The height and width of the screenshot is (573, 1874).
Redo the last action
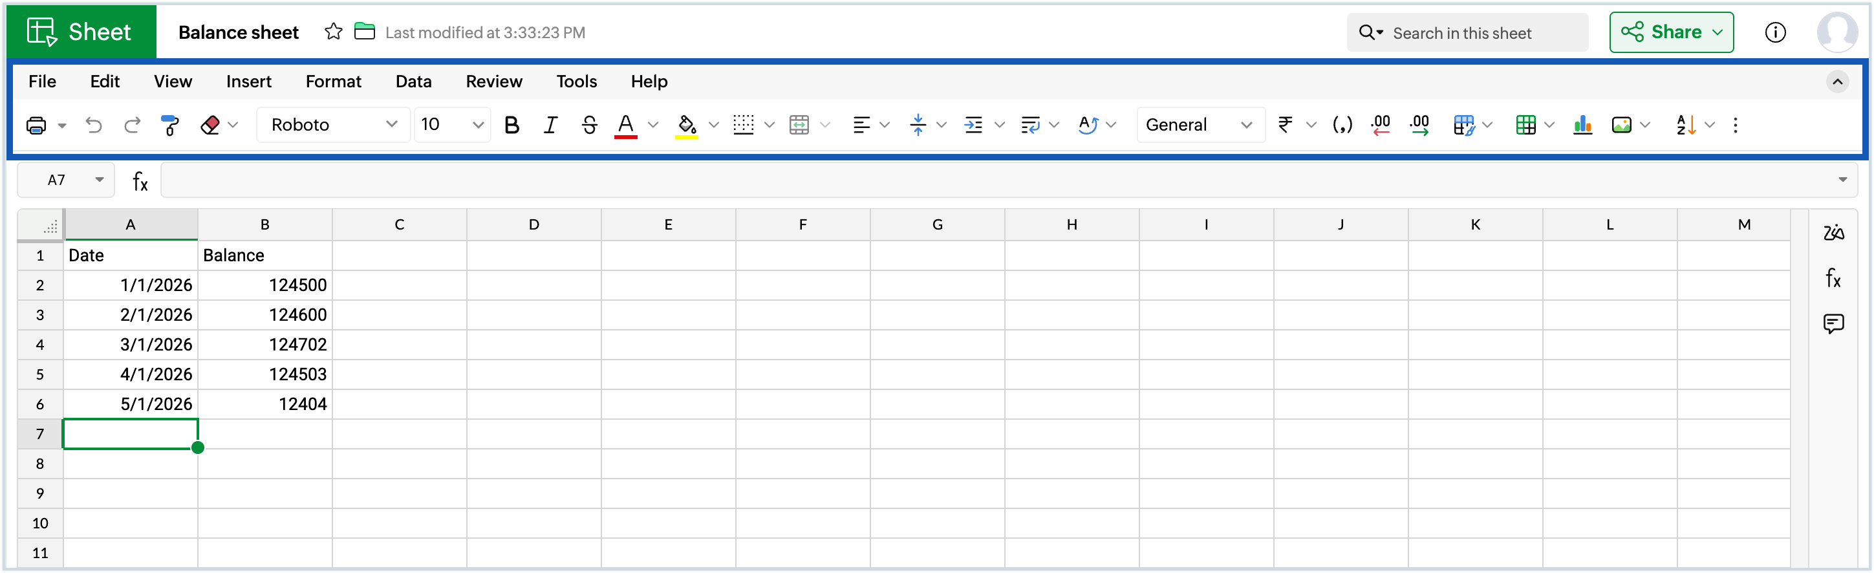click(132, 125)
